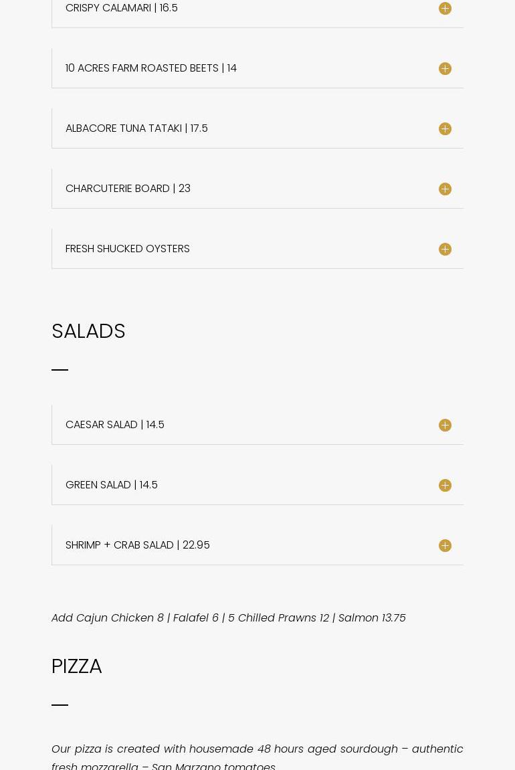This screenshot has height=770, width=515.
Task: Click plus icon beside Green Salad
Action: pos(445,485)
